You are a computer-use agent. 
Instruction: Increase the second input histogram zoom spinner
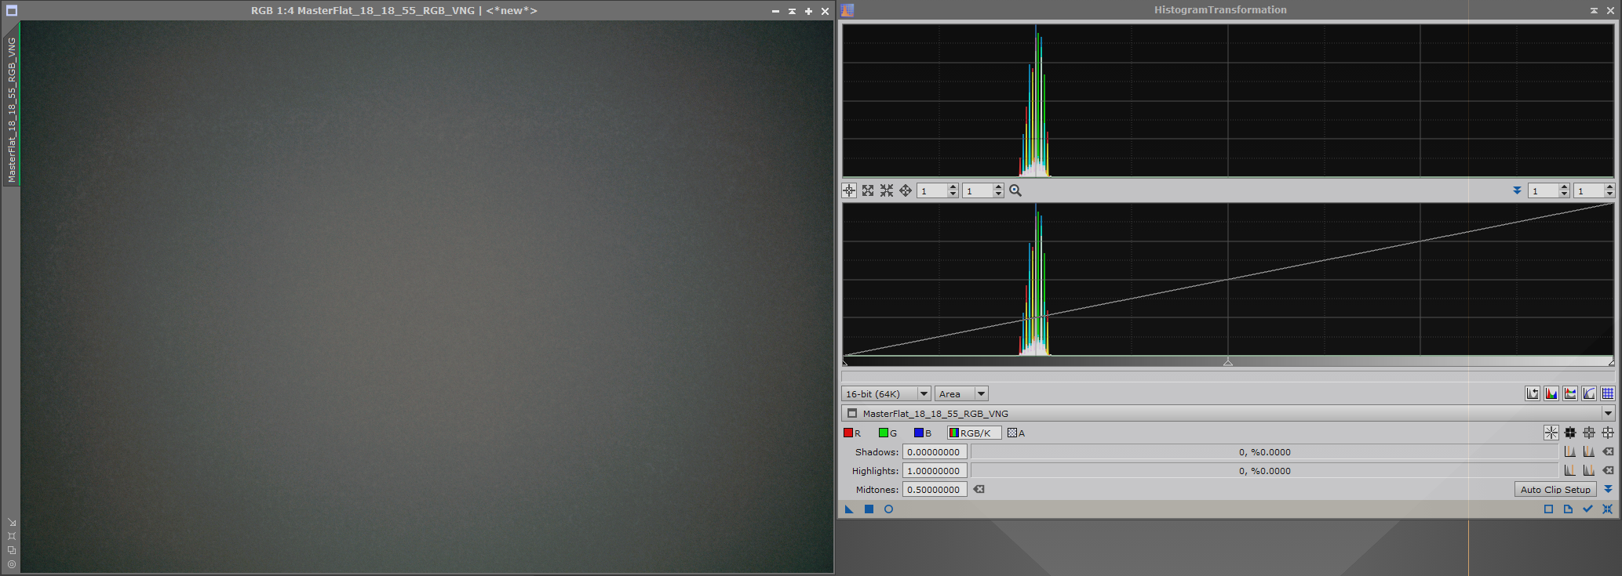click(x=998, y=187)
